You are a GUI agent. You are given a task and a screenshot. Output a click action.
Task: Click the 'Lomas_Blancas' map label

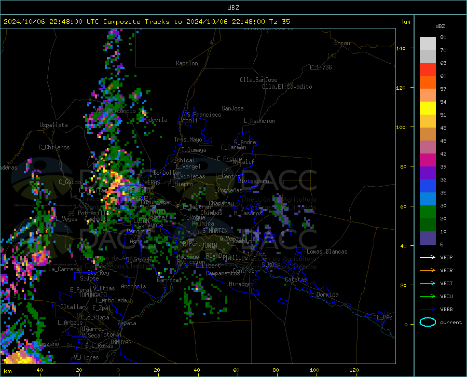327,252
